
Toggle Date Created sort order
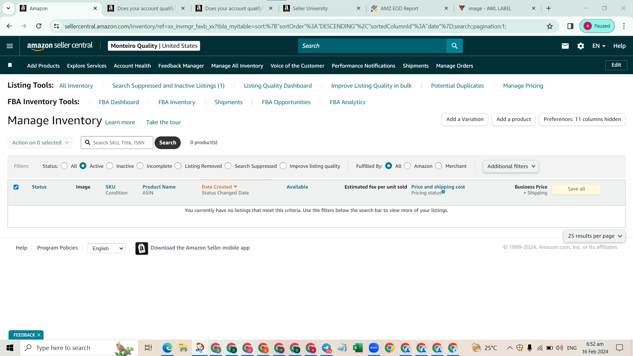220,187
